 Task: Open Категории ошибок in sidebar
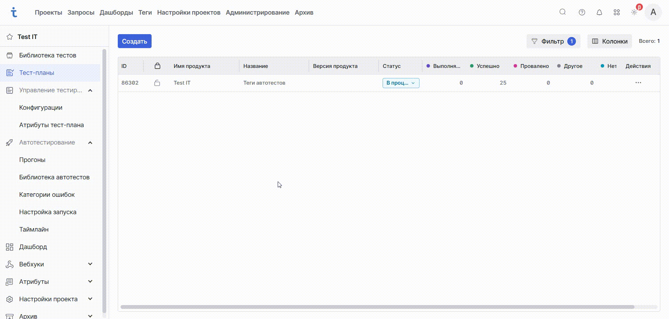[47, 195]
